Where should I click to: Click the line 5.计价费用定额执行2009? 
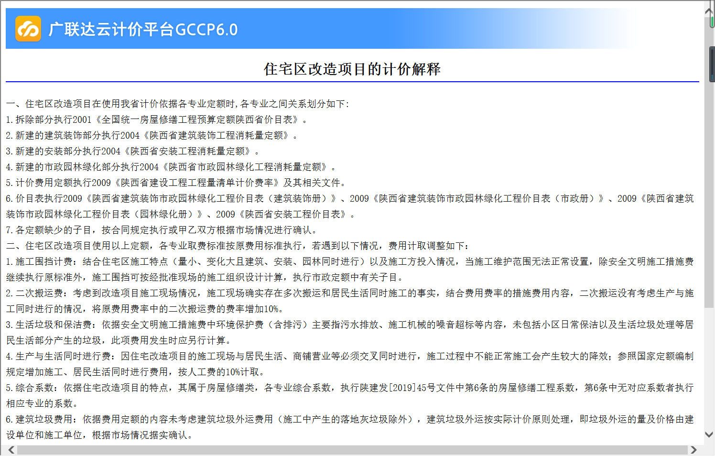click(x=176, y=183)
